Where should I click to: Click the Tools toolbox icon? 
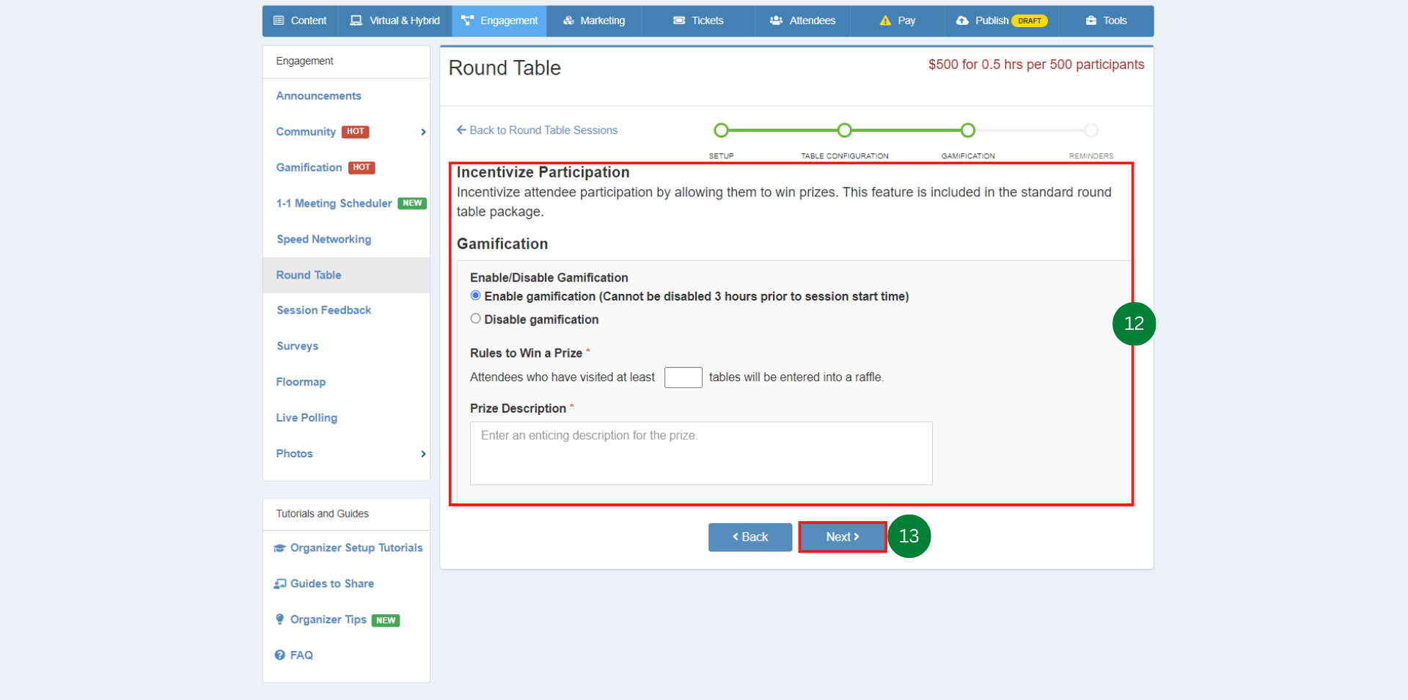[x=1091, y=21]
